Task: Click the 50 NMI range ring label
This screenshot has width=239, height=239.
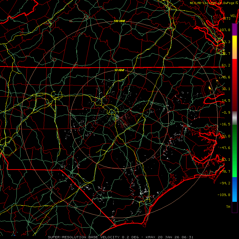Action: point(119,70)
